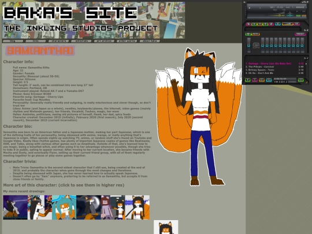Click the green list button at playlist right
The height and width of the screenshot is (234, 312).
[300, 80]
